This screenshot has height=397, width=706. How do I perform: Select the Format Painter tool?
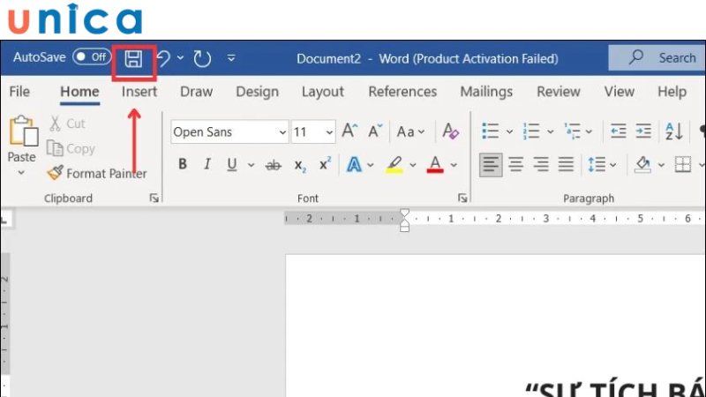point(96,174)
